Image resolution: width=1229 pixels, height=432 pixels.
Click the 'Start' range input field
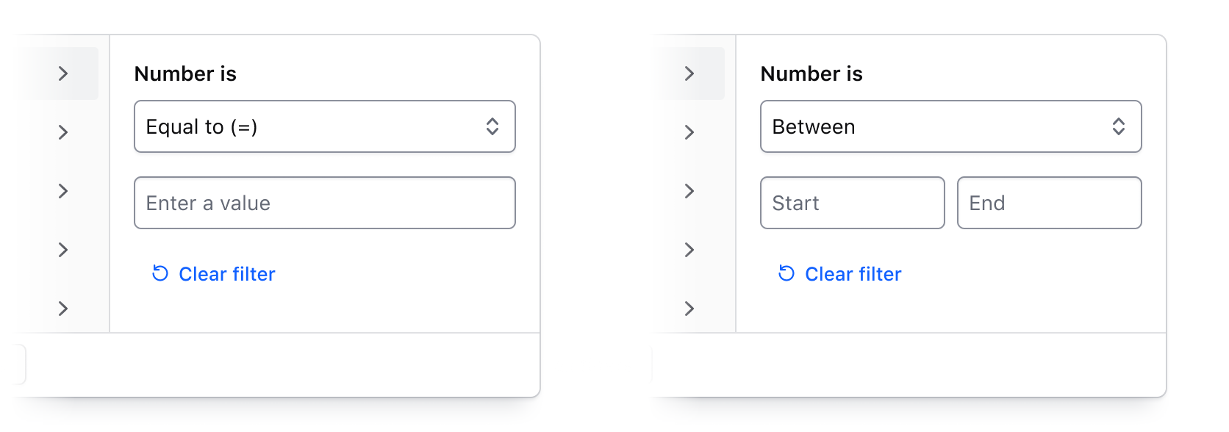pos(852,203)
